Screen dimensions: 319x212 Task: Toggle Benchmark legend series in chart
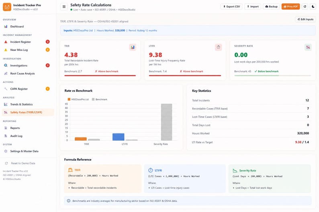coord(100,99)
